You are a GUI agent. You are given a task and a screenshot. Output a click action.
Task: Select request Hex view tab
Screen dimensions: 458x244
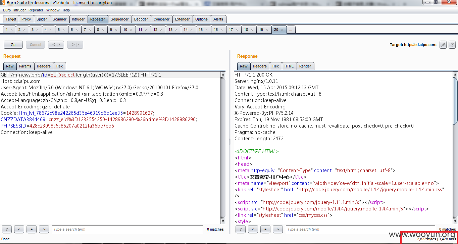(x=59, y=66)
